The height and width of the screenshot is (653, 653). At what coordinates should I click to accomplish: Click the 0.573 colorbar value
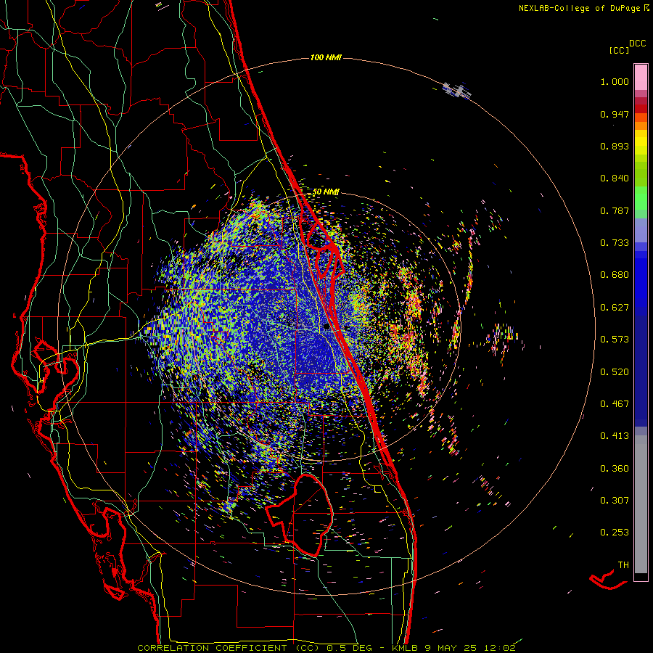[x=615, y=340]
